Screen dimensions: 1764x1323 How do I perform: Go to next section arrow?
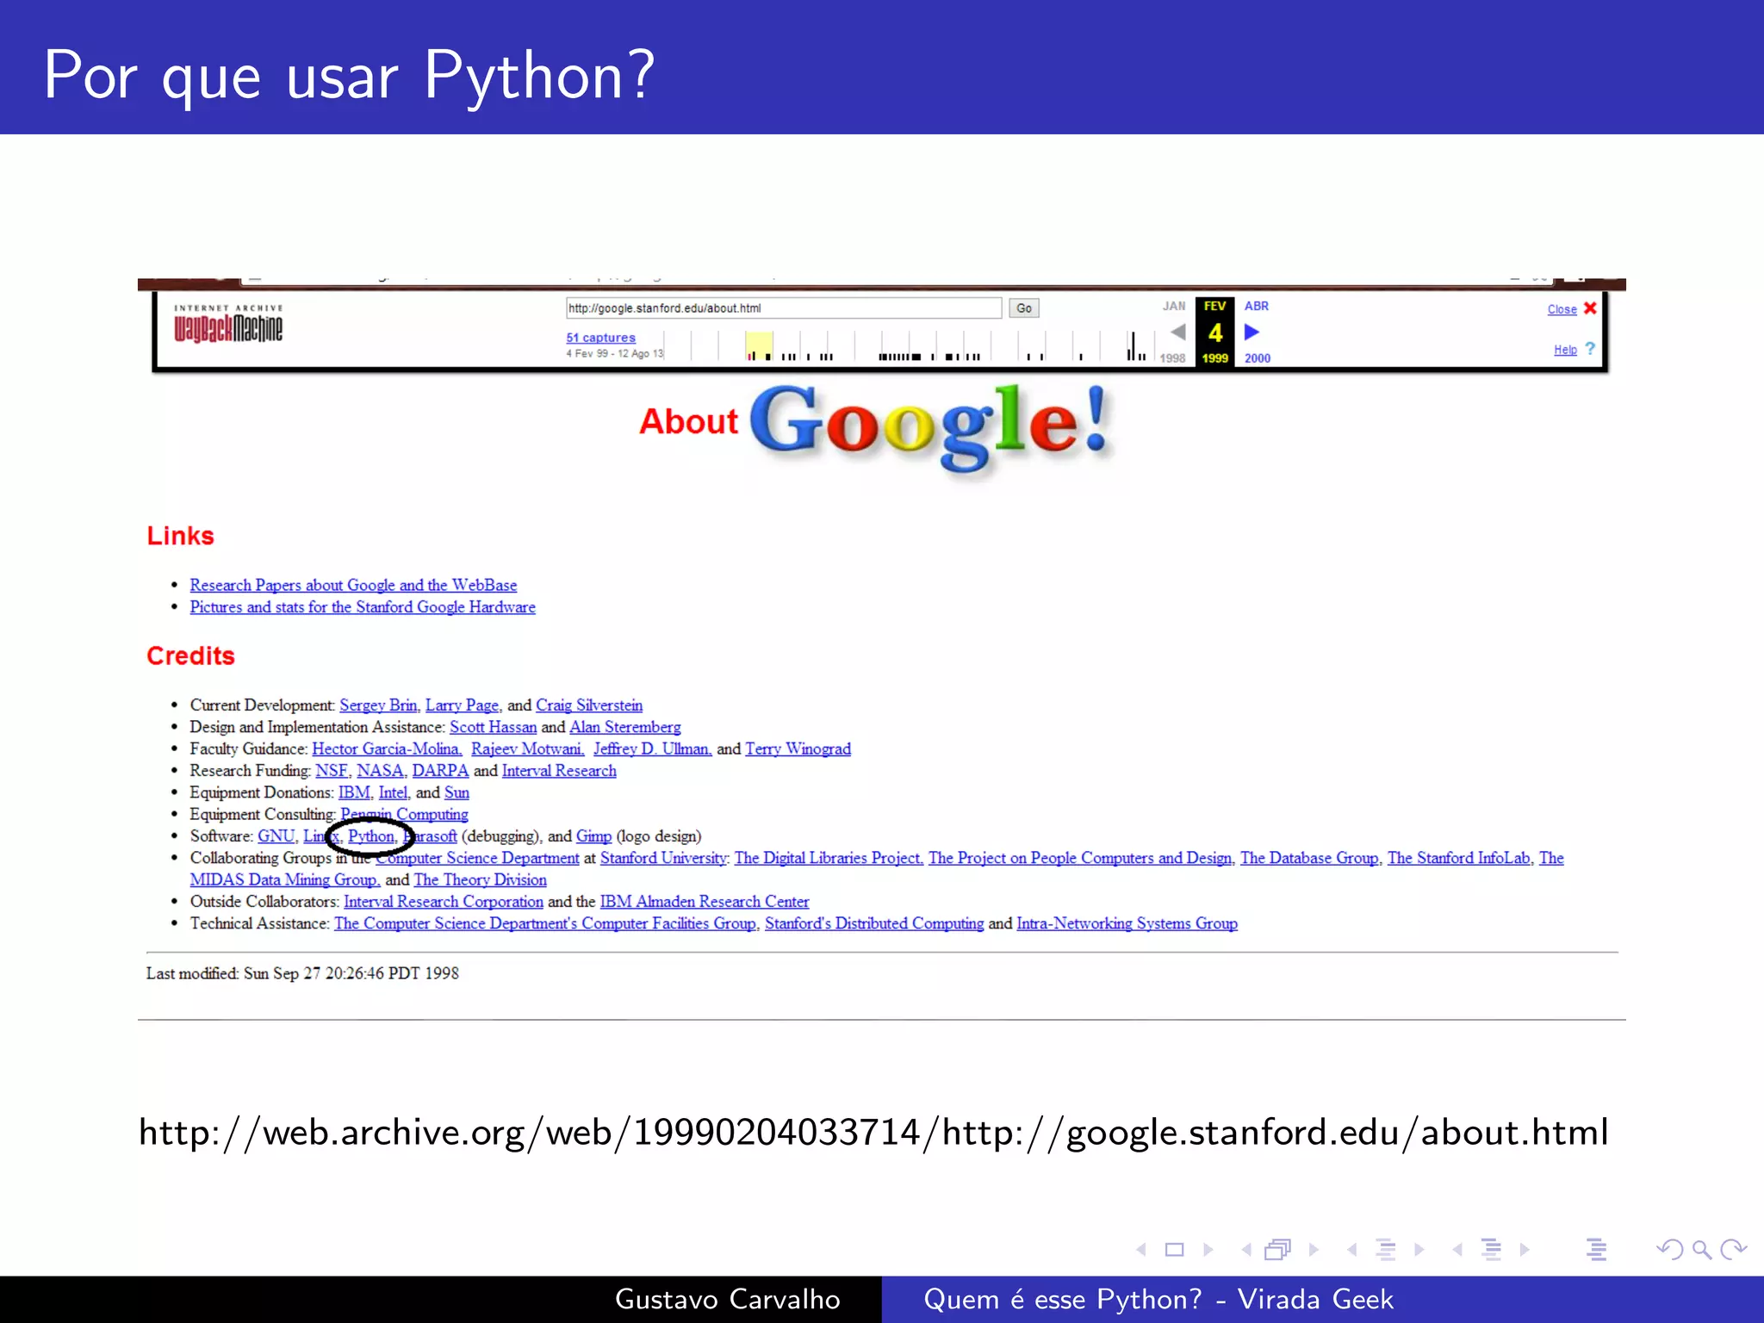[1525, 1249]
